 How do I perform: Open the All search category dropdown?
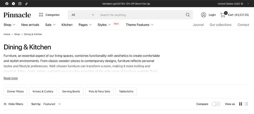point(82,15)
